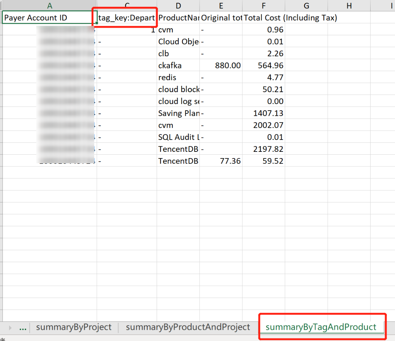Select the cvm cell with cost 2002.07
Screen dimensions: 395x341
coord(178,125)
